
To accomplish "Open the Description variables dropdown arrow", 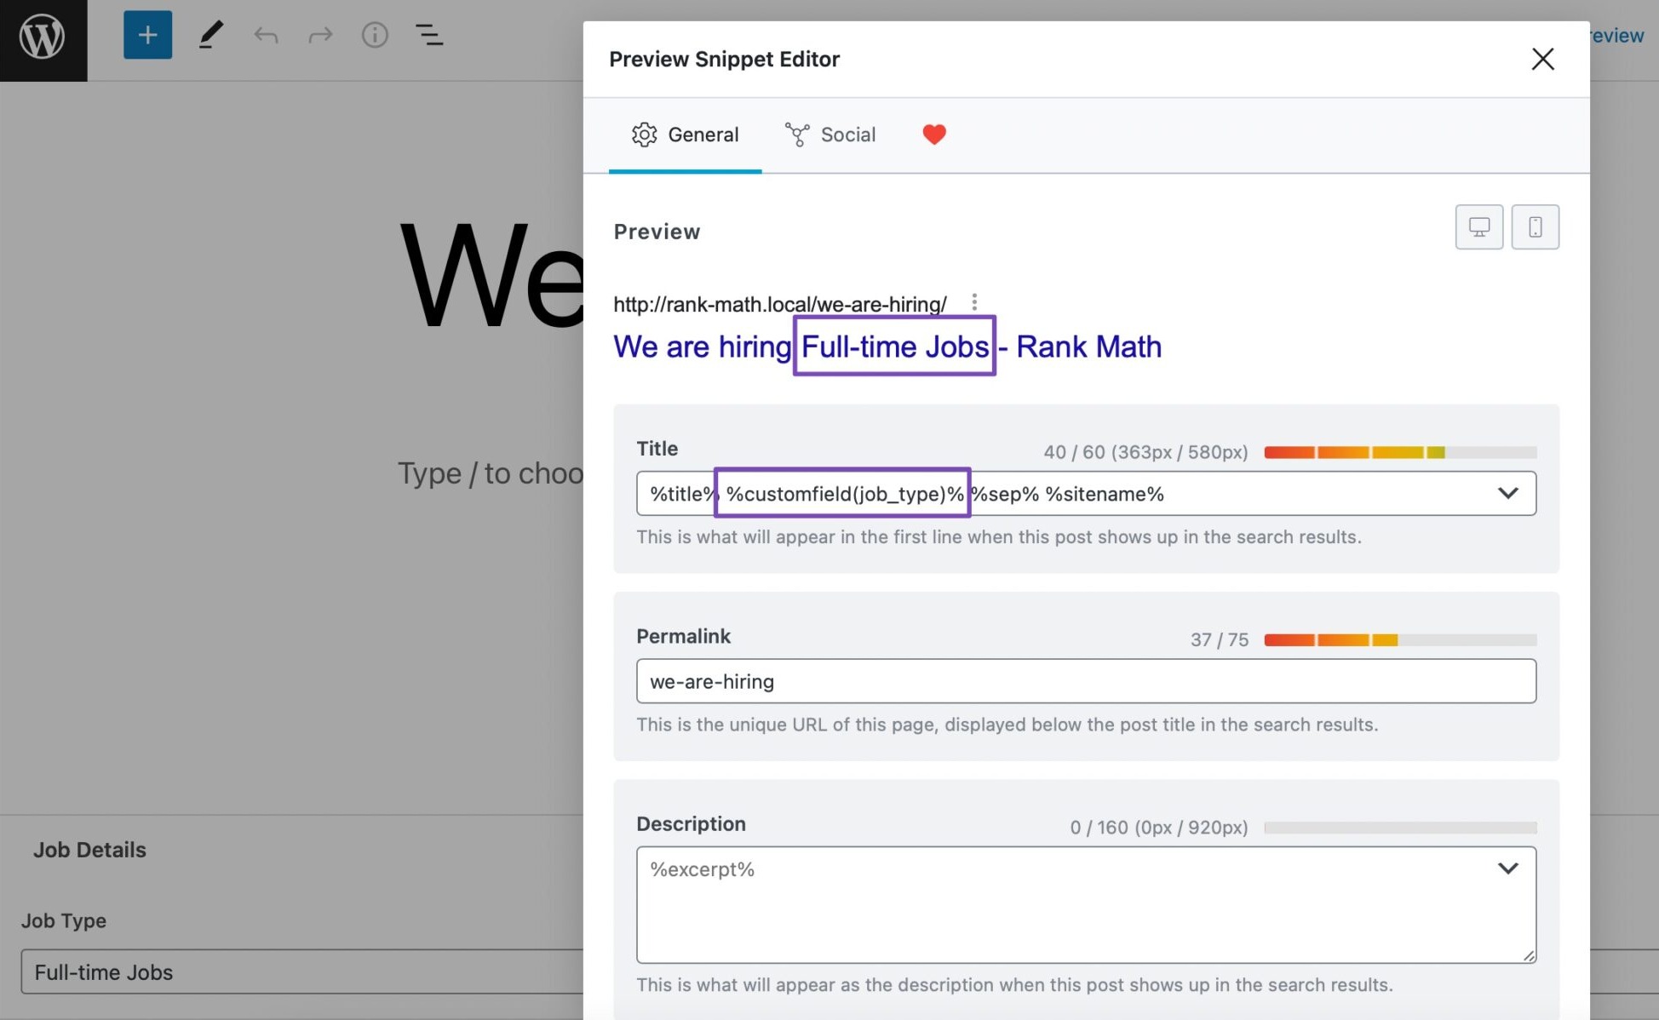I will tap(1507, 868).
